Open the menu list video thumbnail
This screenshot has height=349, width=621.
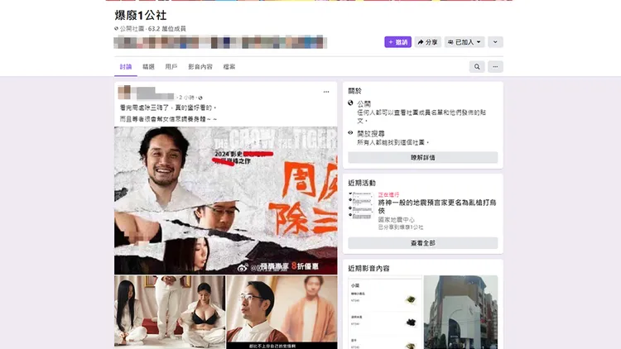385,313
